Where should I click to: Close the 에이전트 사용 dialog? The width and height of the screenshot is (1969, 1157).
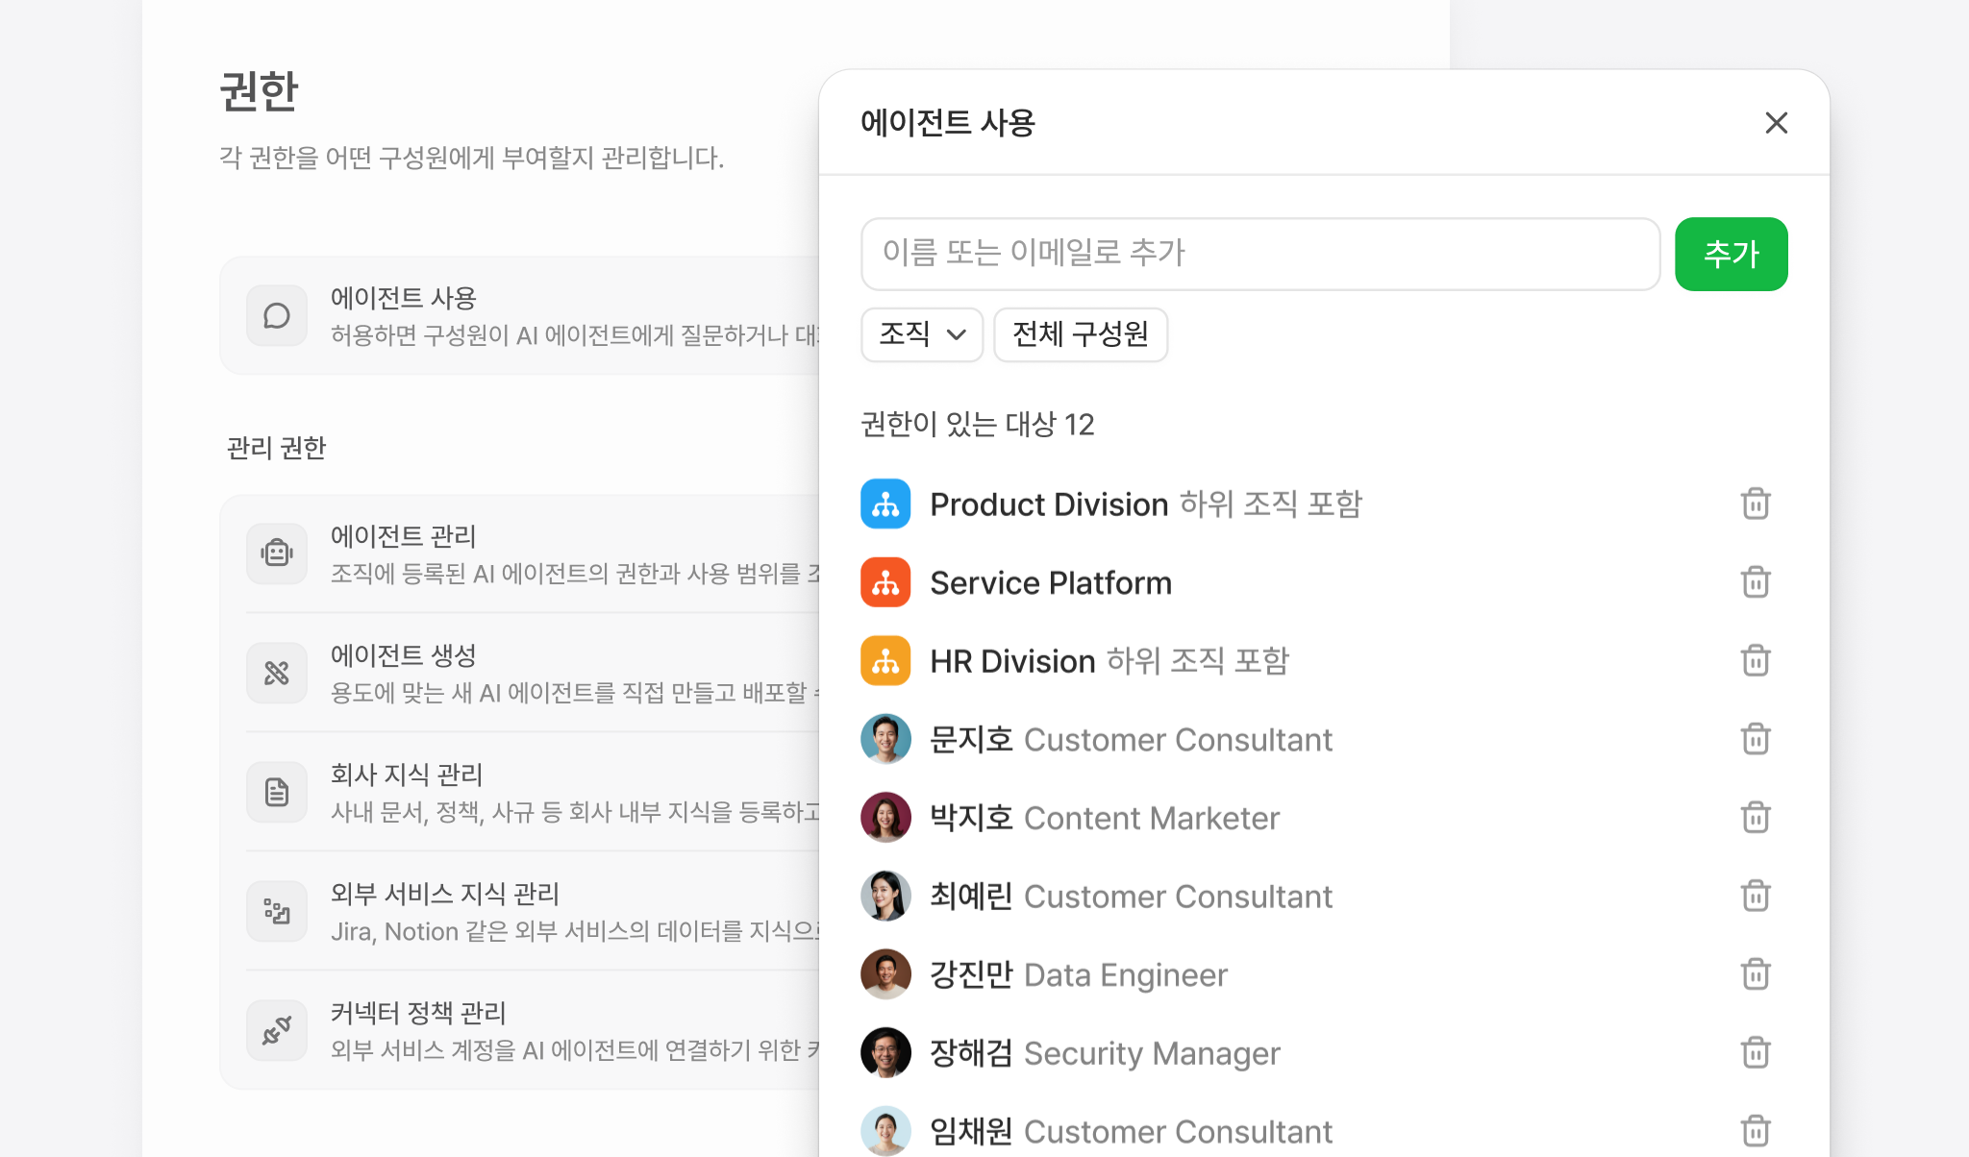[x=1776, y=123]
